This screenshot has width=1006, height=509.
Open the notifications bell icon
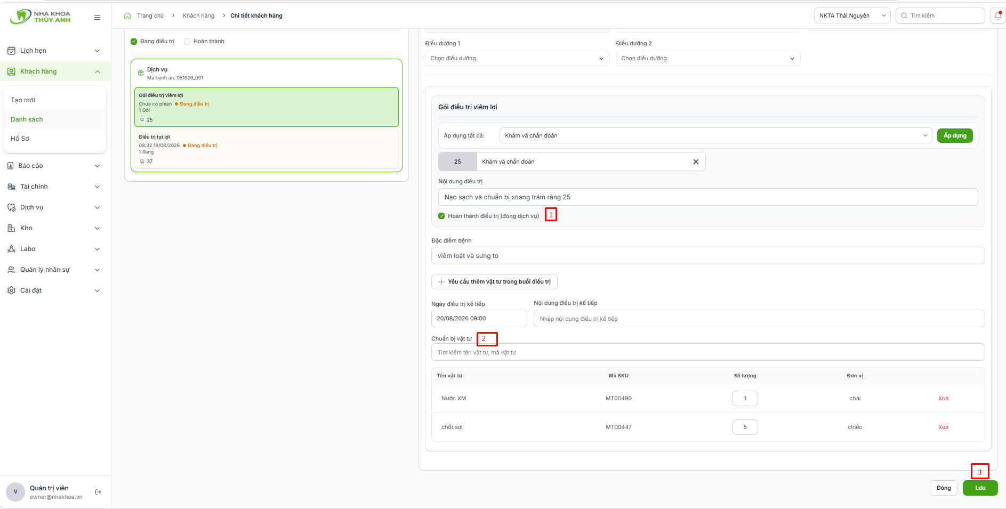(x=998, y=15)
